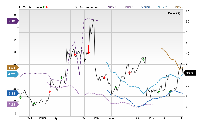Select the green EPS beat arrow at chart start
Viewport: 202px width, 120px height.
[x=20, y=97]
